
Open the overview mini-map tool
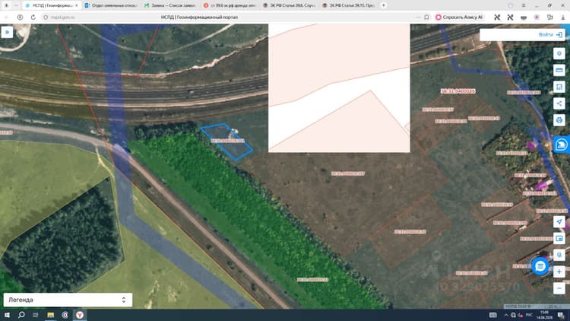[559, 238]
